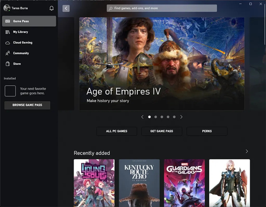Click the Get Game Pass button
This screenshot has width=266, height=207.
[x=162, y=131]
